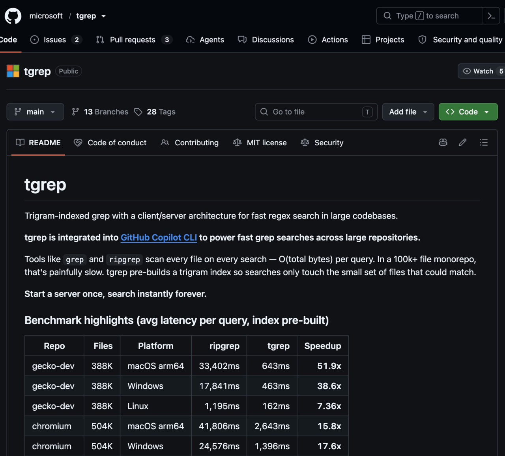This screenshot has height=456, width=505.
Task: Click the scales icon beside MIT license
Action: 237,143
